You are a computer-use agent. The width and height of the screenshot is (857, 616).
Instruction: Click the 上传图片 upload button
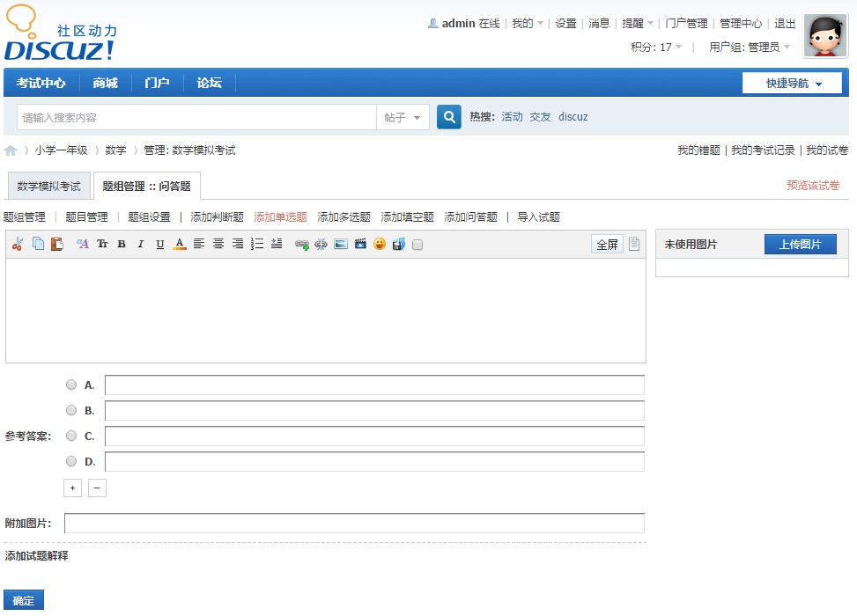point(800,245)
